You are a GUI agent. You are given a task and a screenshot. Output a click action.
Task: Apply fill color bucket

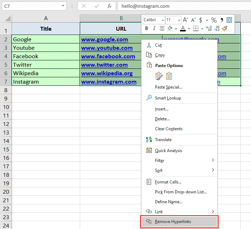pos(170,29)
